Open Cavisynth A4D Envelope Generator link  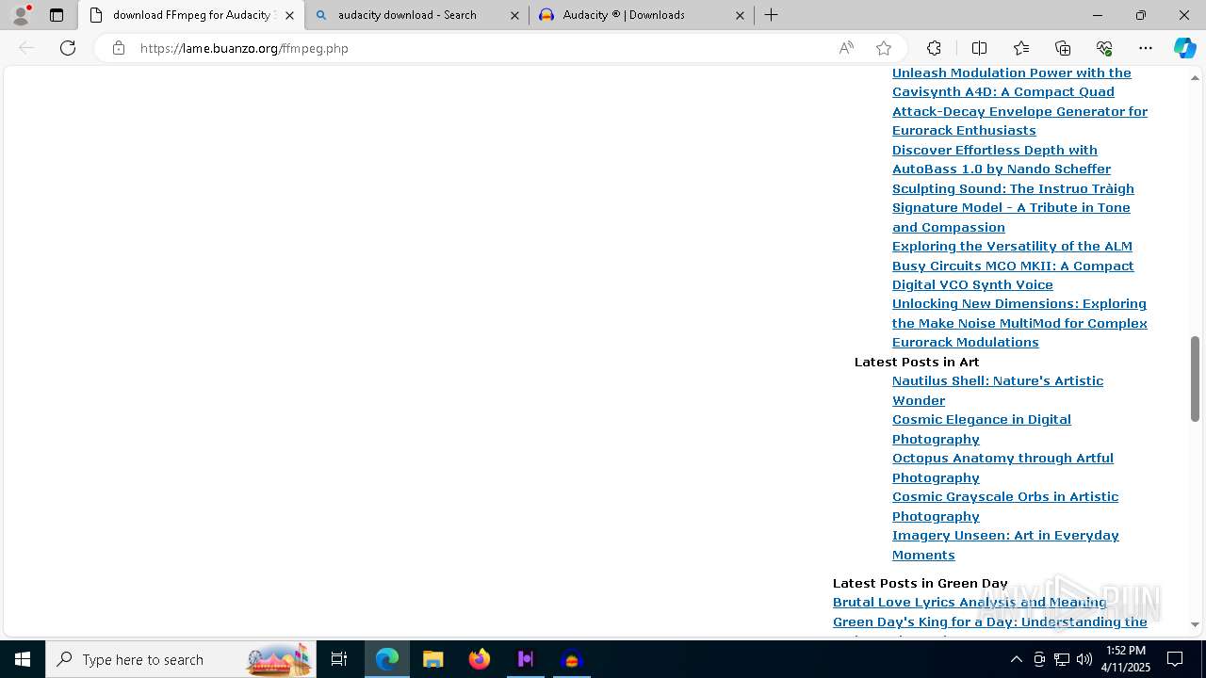coord(1019,102)
